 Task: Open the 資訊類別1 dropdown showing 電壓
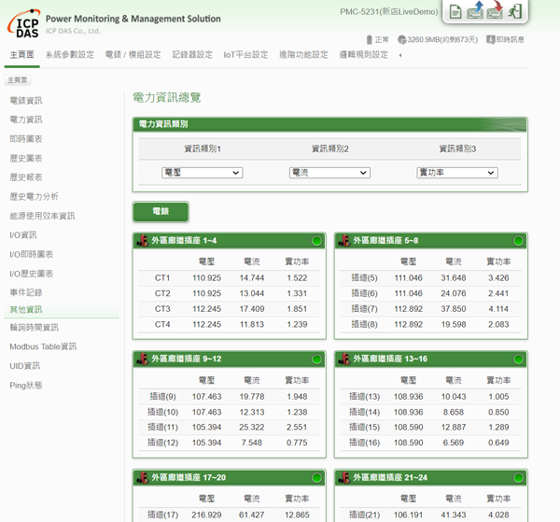203,173
